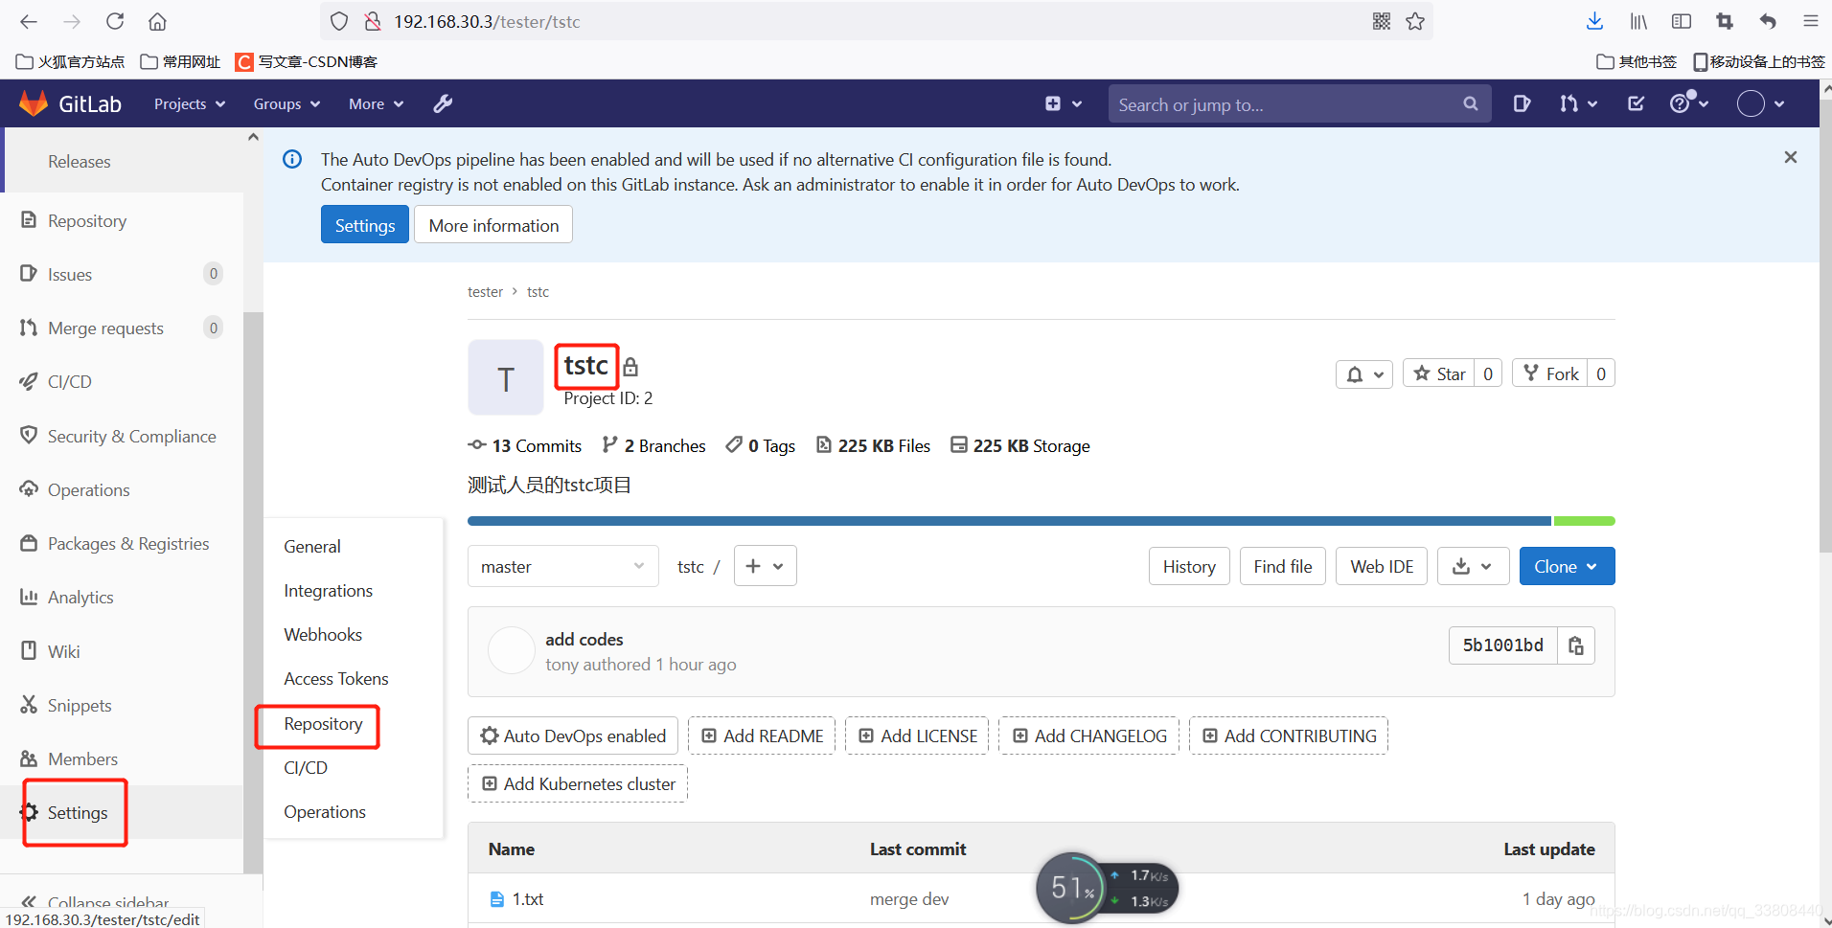
Task: Select Webhooks in the Settings flyout
Action: (323, 635)
